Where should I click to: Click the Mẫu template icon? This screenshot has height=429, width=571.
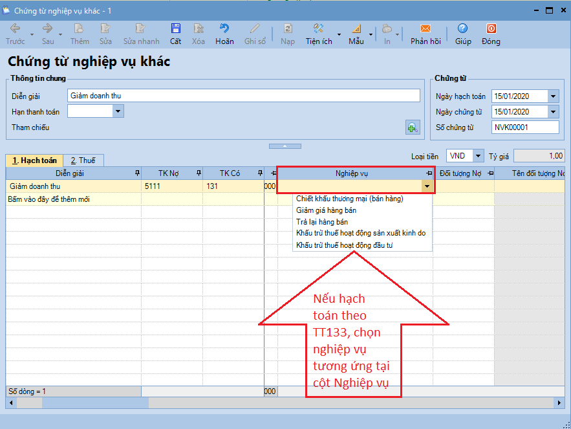pyautogui.click(x=356, y=34)
